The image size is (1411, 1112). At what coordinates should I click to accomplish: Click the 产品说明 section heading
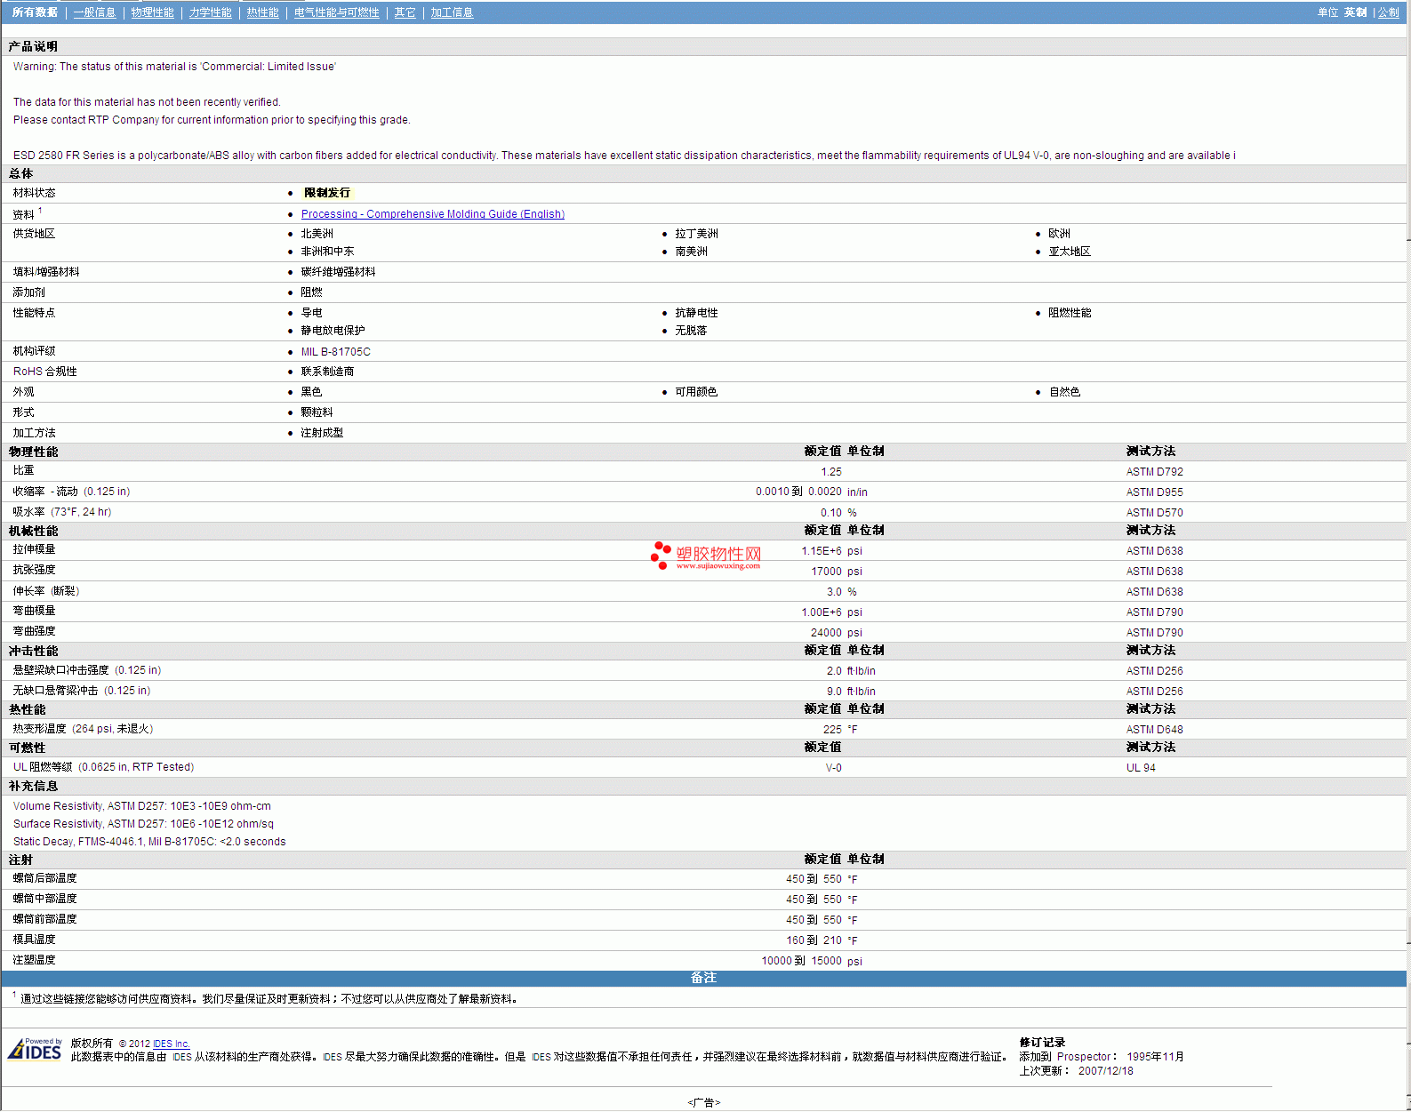point(33,46)
